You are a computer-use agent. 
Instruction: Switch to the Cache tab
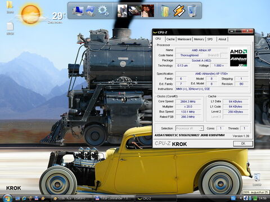tap(170, 39)
